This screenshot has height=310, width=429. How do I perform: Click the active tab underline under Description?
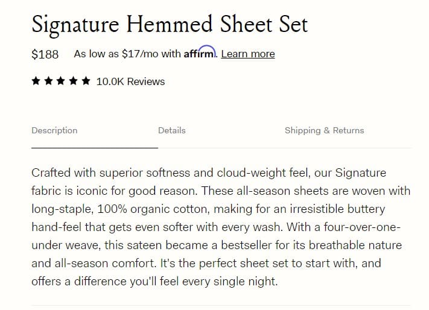[95, 148]
